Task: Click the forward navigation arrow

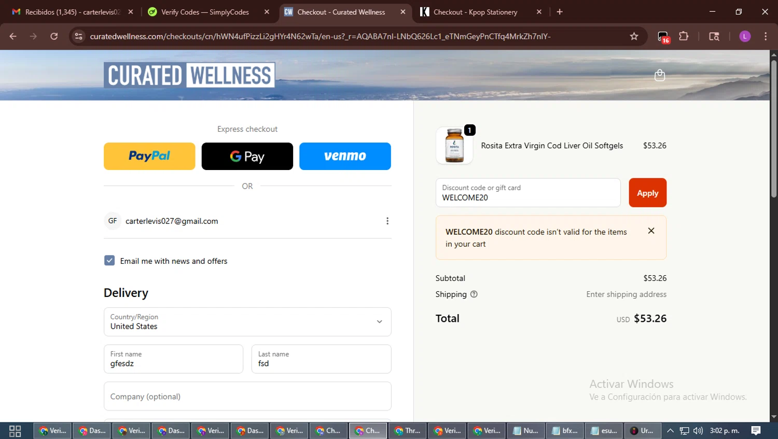Action: click(x=33, y=36)
